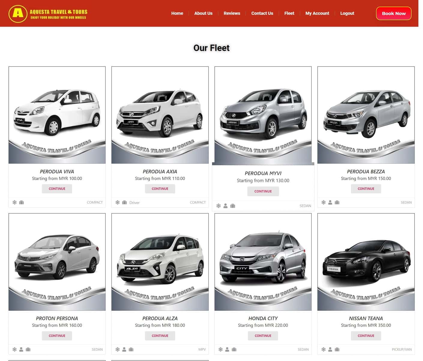
Task: Click the luggage icon on Perodua Alza card
Action: coord(131,349)
